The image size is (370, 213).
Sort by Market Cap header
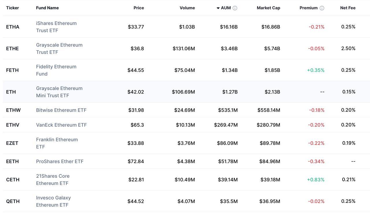point(268,8)
